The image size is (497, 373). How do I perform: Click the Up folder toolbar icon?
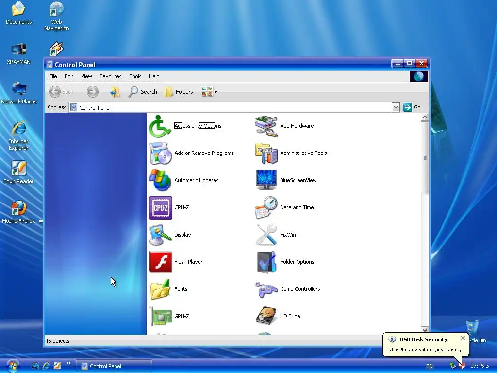click(x=115, y=92)
